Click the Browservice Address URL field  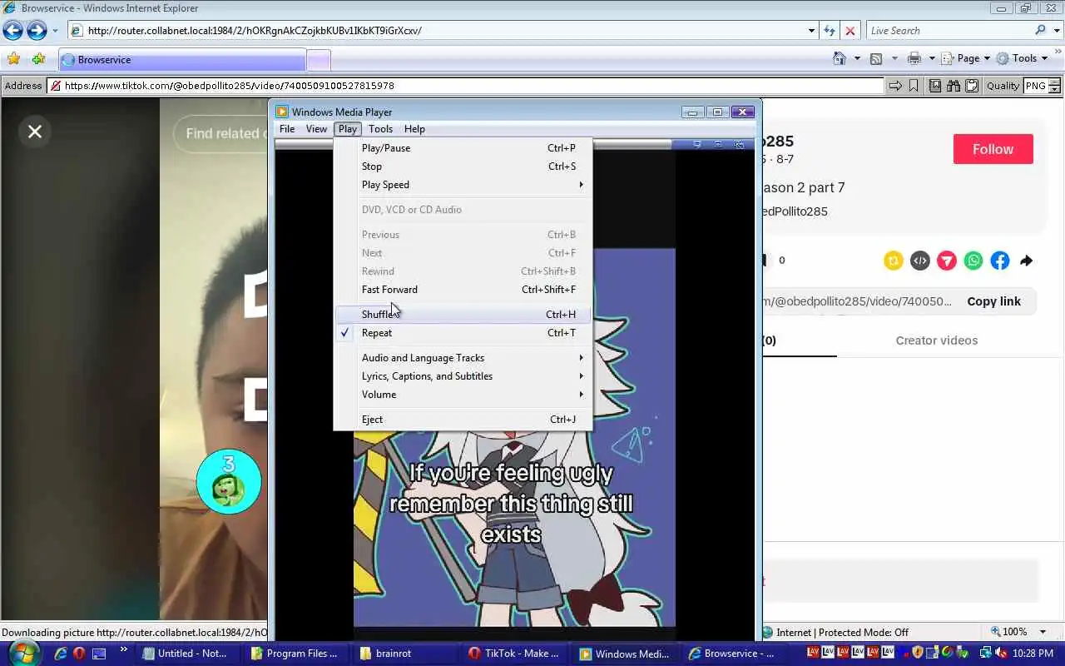click(x=466, y=86)
